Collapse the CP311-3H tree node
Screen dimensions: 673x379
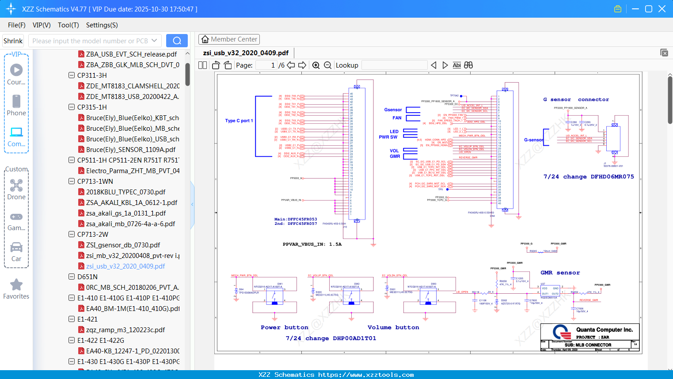pyautogui.click(x=72, y=75)
